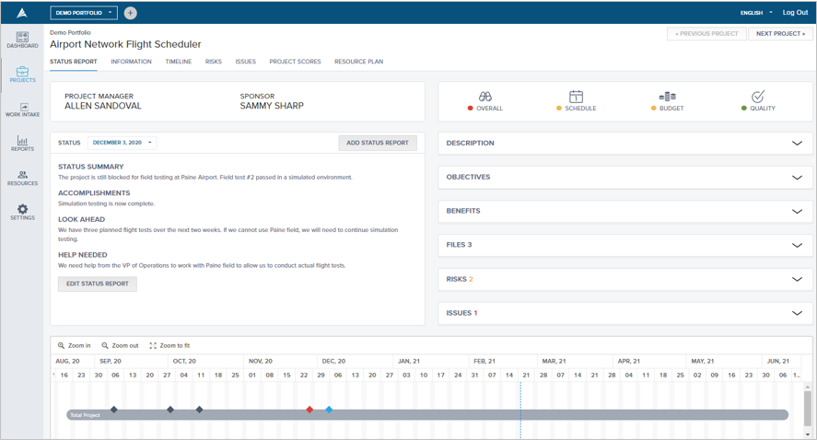Image resolution: width=817 pixels, height=440 pixels.
Task: Open the December 3, 2020 status date dropdown
Action: (x=122, y=143)
